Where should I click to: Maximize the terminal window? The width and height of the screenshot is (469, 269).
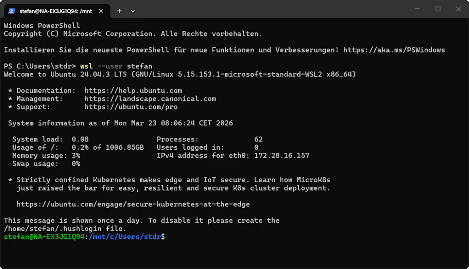[438, 9]
